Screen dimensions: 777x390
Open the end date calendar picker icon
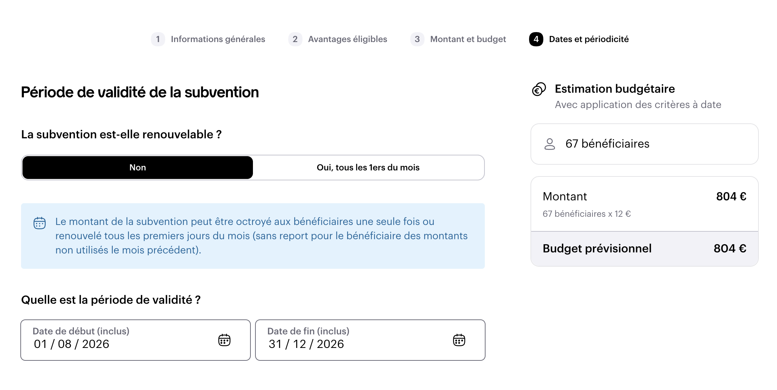point(459,340)
